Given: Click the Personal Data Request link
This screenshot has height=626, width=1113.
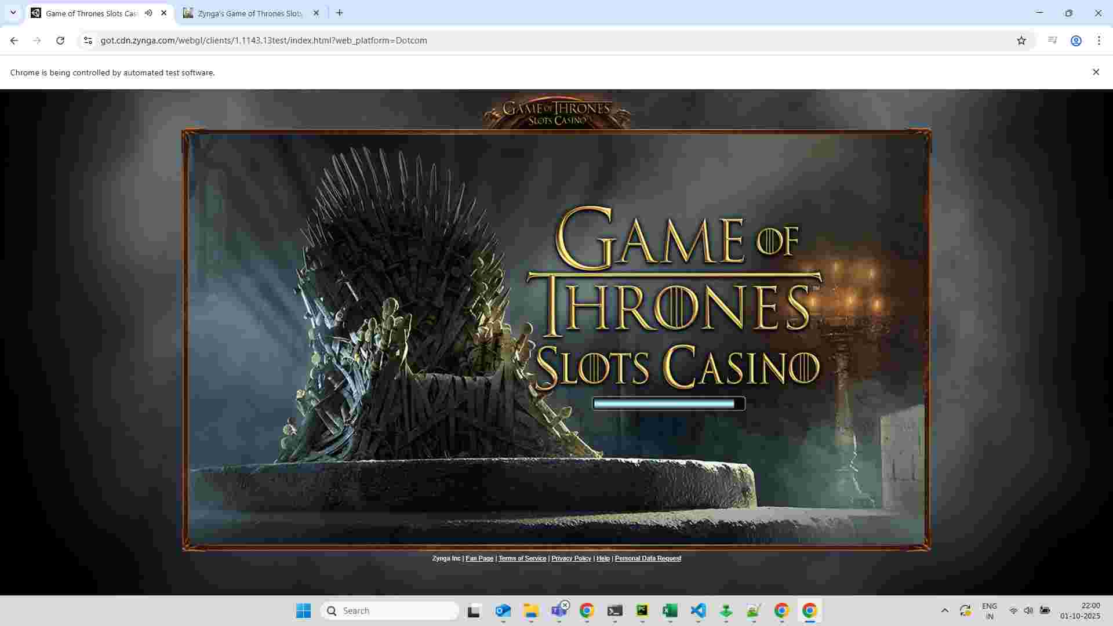Looking at the screenshot, I should pyautogui.click(x=648, y=558).
